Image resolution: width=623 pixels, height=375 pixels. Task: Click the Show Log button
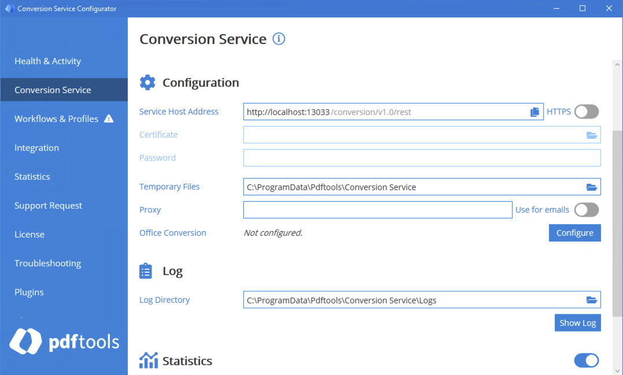[x=578, y=323]
